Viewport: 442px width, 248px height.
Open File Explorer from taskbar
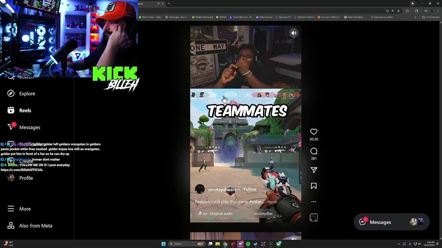point(218,244)
